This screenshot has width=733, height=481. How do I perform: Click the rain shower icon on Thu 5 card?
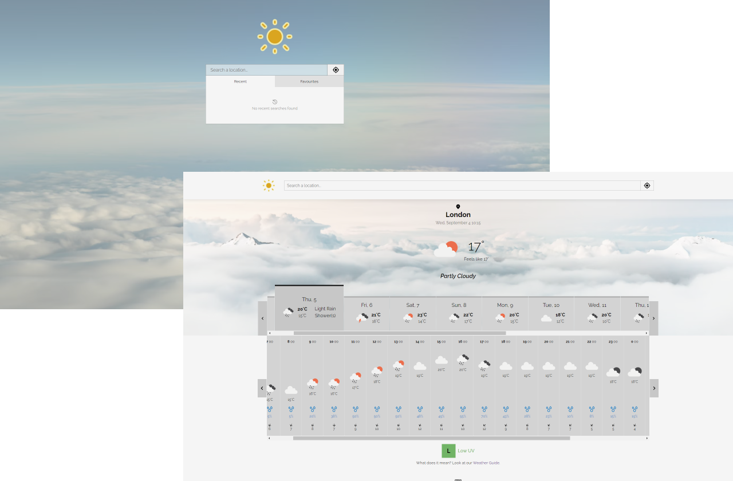click(288, 312)
